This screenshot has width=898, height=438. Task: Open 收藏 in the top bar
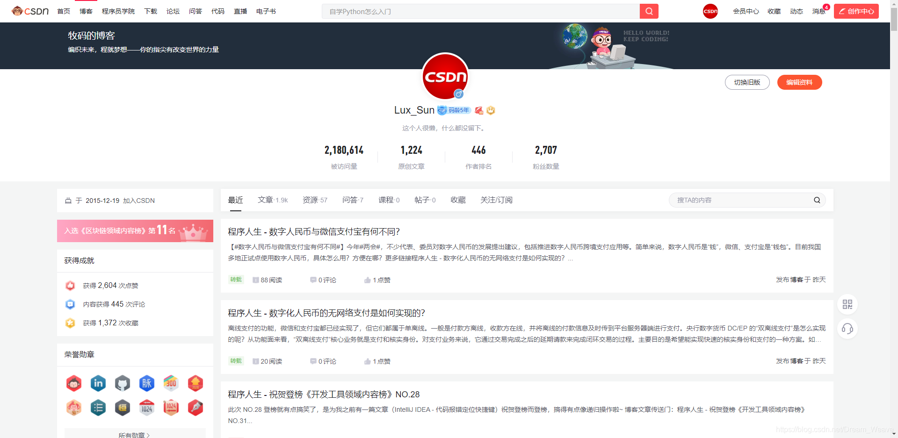pyautogui.click(x=774, y=11)
